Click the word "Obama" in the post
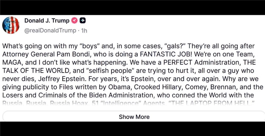This screenshot has height=136, width=265. click(119, 87)
